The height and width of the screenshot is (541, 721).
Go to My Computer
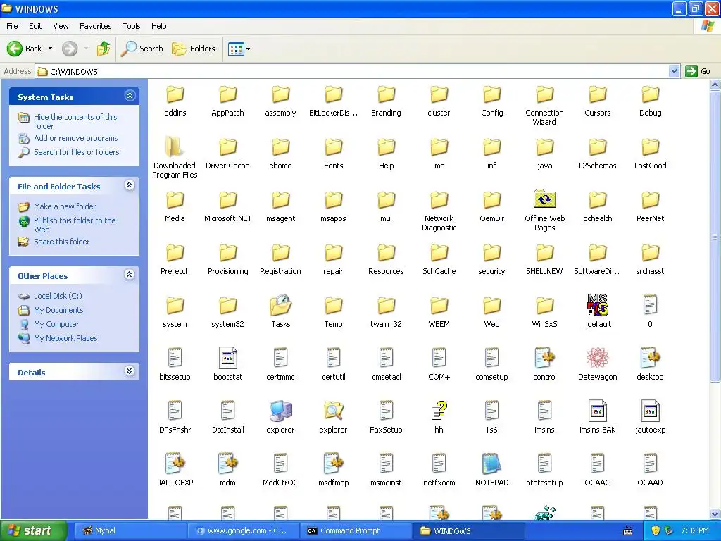pos(56,324)
